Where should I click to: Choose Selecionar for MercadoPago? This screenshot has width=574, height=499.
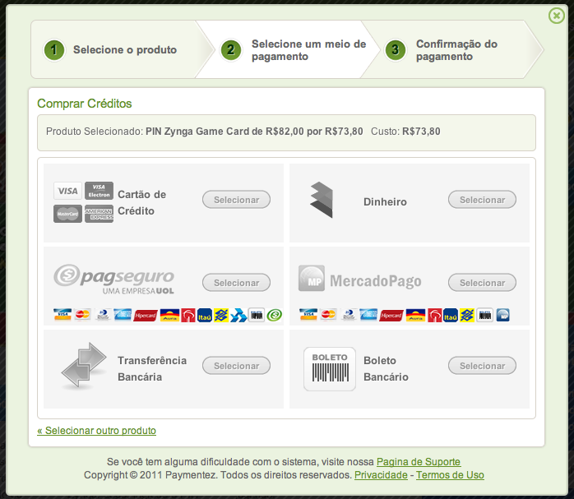(x=482, y=283)
